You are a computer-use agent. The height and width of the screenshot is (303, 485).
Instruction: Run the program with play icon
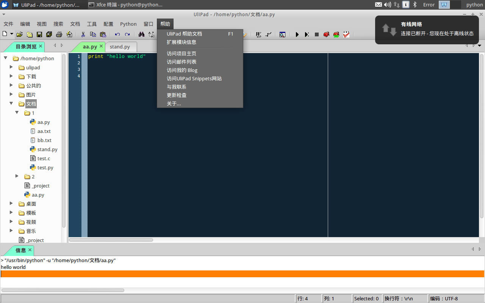[x=297, y=34]
